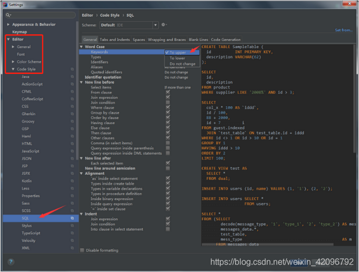
Task: Open the scheme gear actions icon
Action: pos(164,24)
